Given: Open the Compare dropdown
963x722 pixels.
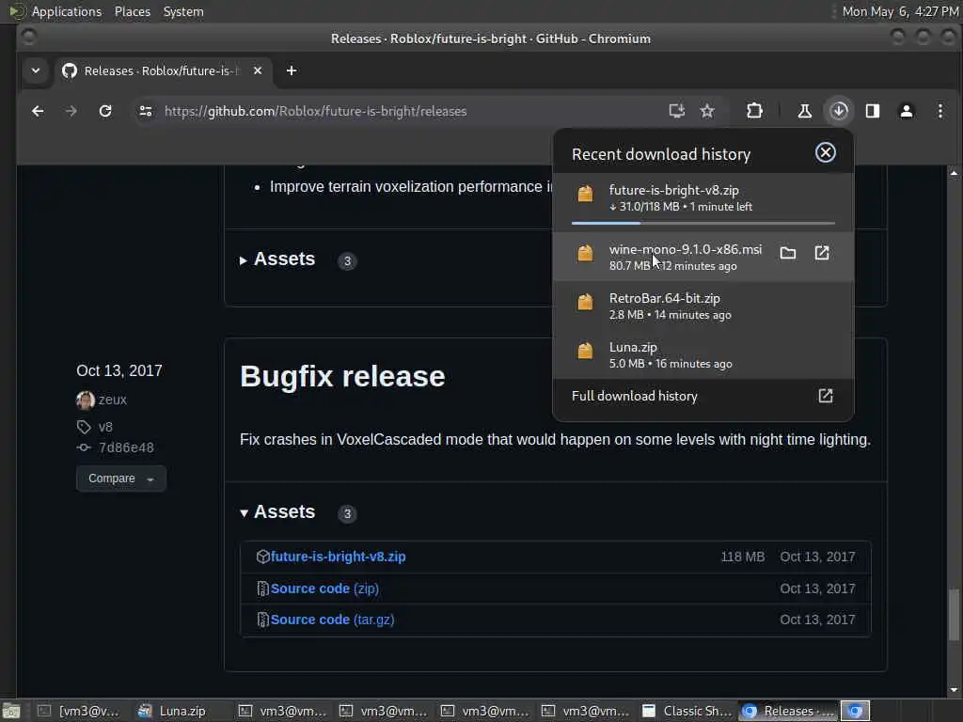Looking at the screenshot, I should tap(121, 479).
